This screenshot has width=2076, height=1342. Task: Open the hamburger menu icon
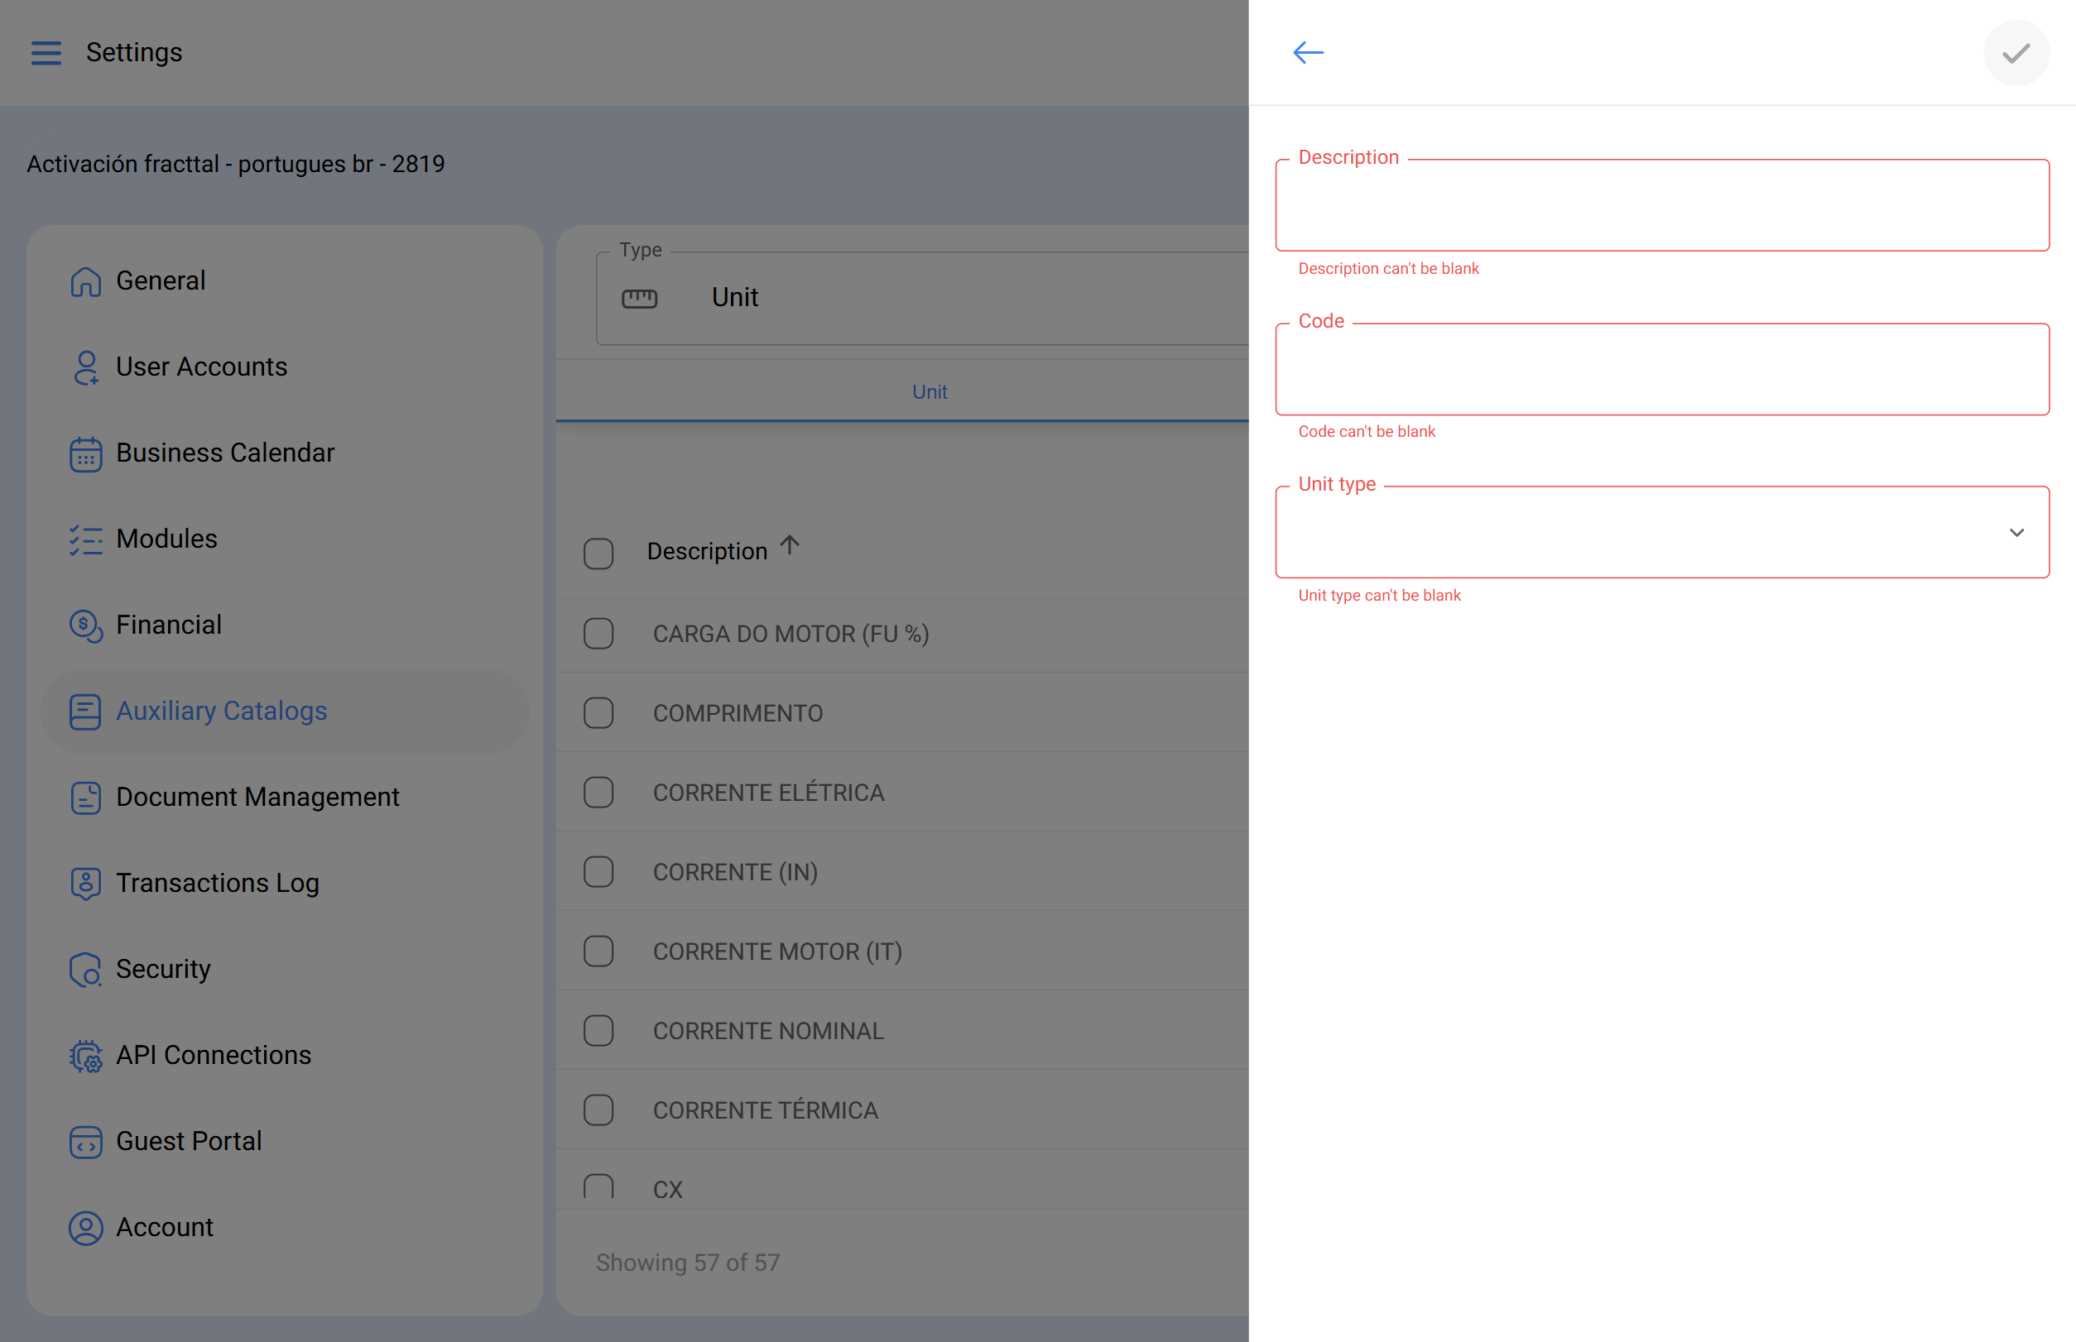pos(46,53)
